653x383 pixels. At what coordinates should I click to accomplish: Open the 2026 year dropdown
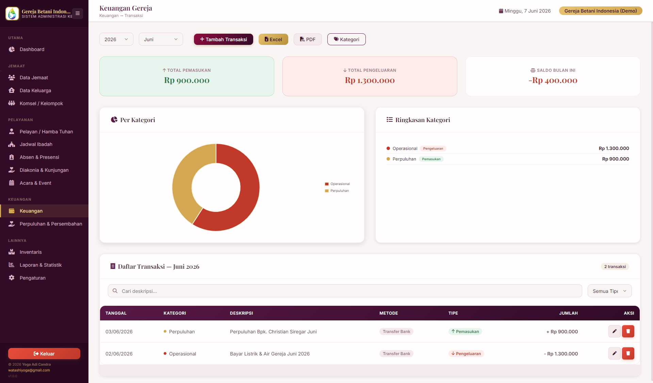point(116,39)
